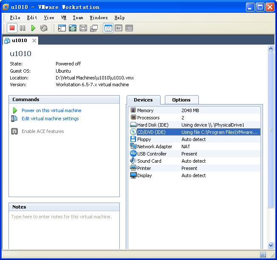This screenshot has width=277, height=260.
Task: Click the Unity mode toolbar icon
Action: (x=94, y=28)
